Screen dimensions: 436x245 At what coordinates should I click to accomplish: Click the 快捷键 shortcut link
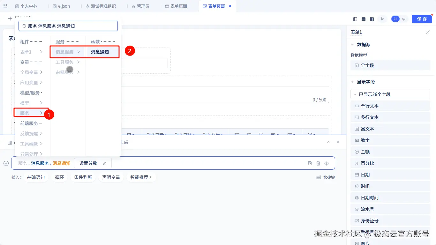pos(326,177)
